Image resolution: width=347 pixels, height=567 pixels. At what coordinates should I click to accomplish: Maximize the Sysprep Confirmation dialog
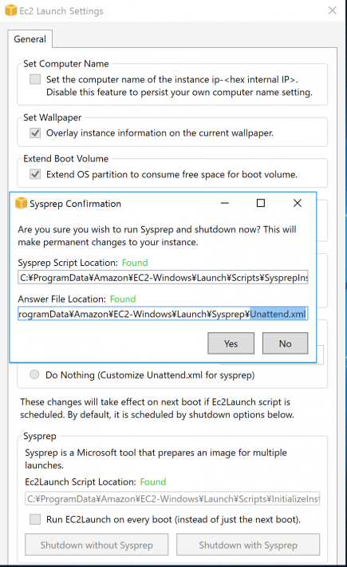point(261,203)
